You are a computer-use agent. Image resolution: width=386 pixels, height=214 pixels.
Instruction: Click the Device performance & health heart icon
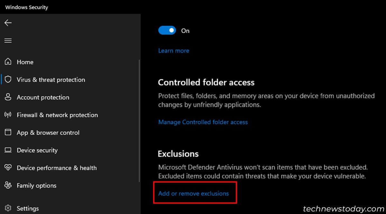pos(8,168)
